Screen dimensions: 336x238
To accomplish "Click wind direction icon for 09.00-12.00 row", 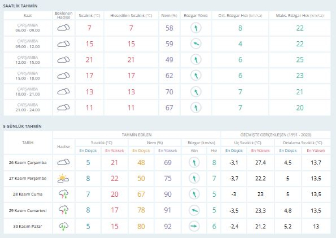I will pyautogui.click(x=195, y=44).
